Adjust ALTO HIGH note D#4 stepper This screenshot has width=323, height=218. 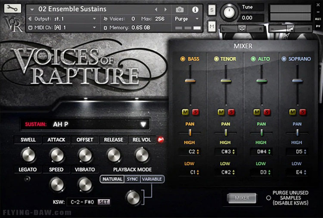269,152
